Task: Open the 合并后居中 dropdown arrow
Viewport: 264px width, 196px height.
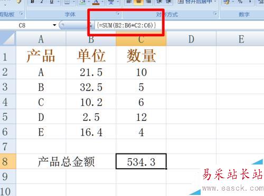Action: tap(215, 2)
